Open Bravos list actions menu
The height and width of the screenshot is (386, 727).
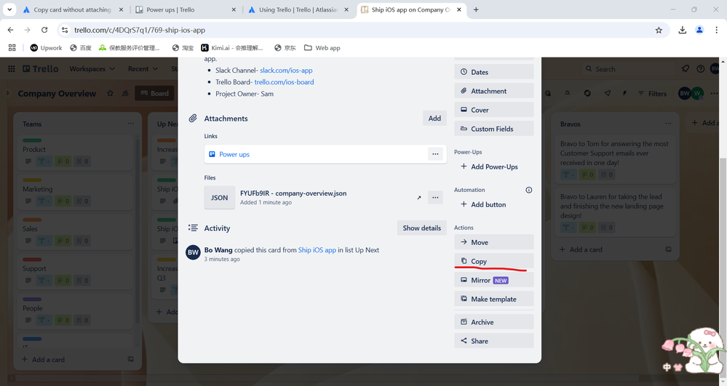pos(667,124)
